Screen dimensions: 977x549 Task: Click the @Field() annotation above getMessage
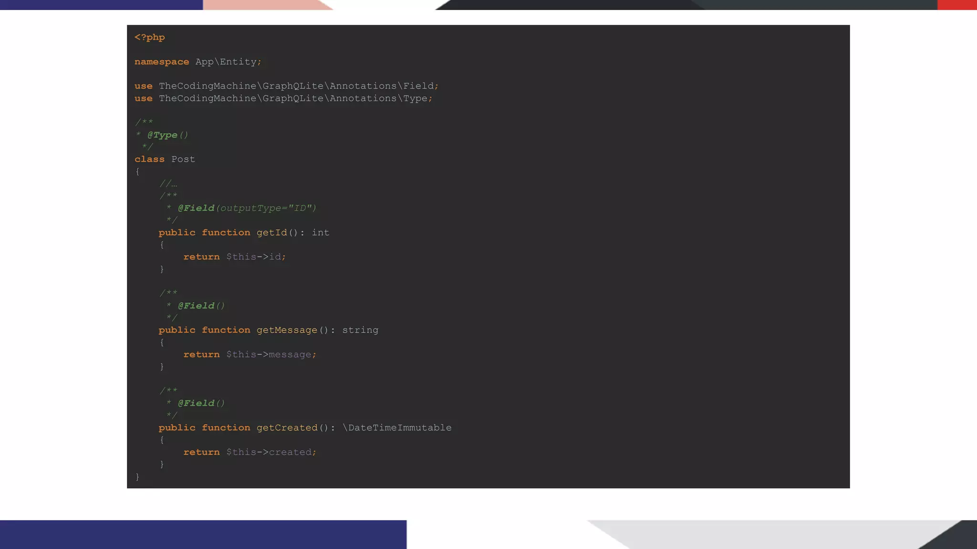coord(201,306)
